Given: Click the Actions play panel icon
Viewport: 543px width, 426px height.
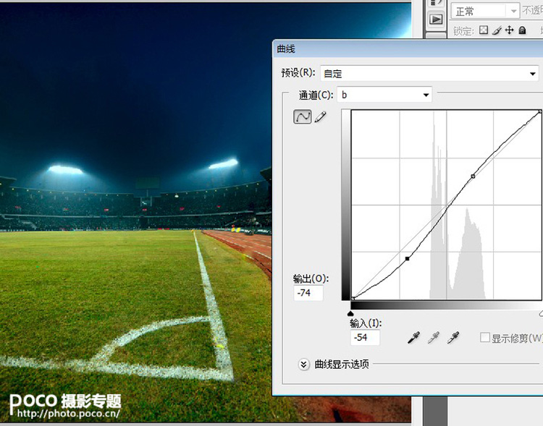Looking at the screenshot, I should coord(436,20).
